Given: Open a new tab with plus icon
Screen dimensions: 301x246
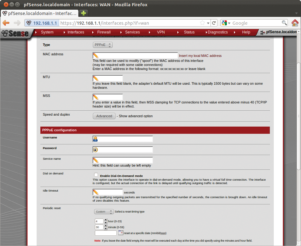Looking at the screenshot, I should tap(83, 13).
